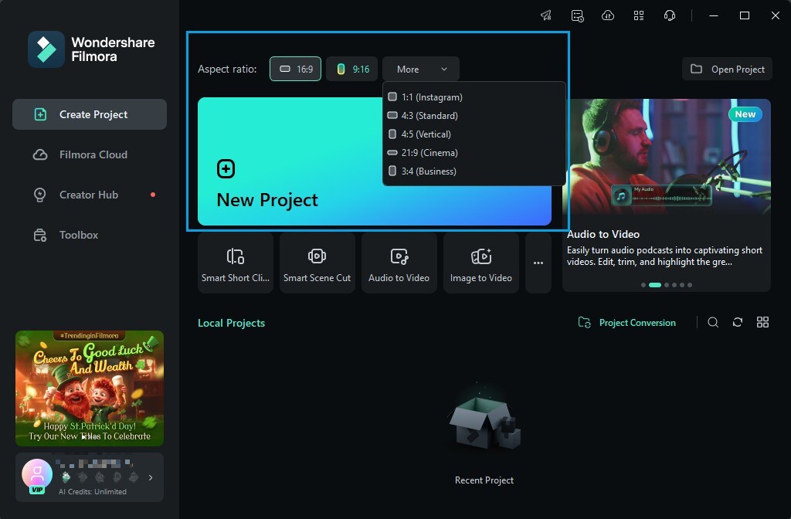Select the Smart Short Clips tool
This screenshot has height=519, width=791.
[x=236, y=263]
